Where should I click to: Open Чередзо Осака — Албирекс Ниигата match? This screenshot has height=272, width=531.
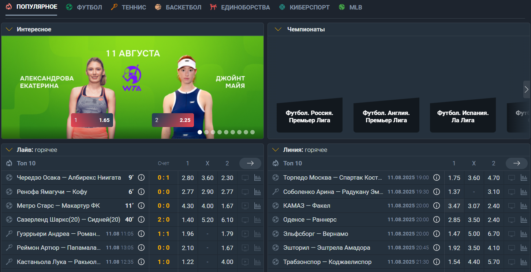pyautogui.click(x=69, y=178)
